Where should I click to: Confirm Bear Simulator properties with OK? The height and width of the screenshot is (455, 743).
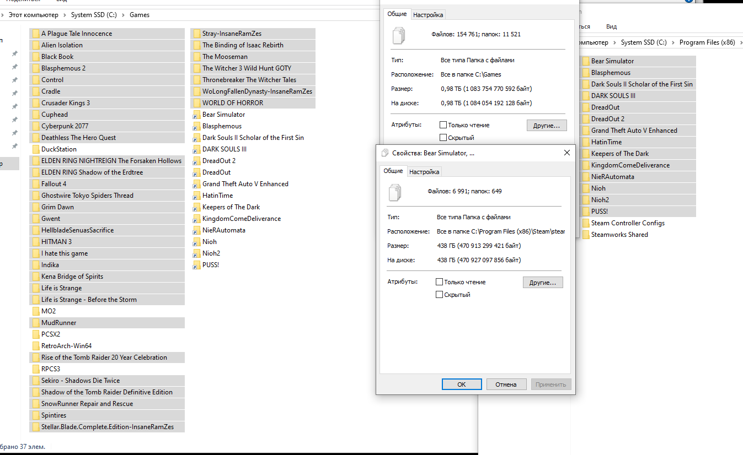pyautogui.click(x=462, y=384)
